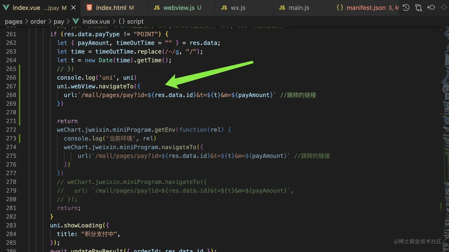Viewport: 449px width, 252px height.
Task: Click the url template string on line 275
Action: pyautogui.click(x=191, y=156)
